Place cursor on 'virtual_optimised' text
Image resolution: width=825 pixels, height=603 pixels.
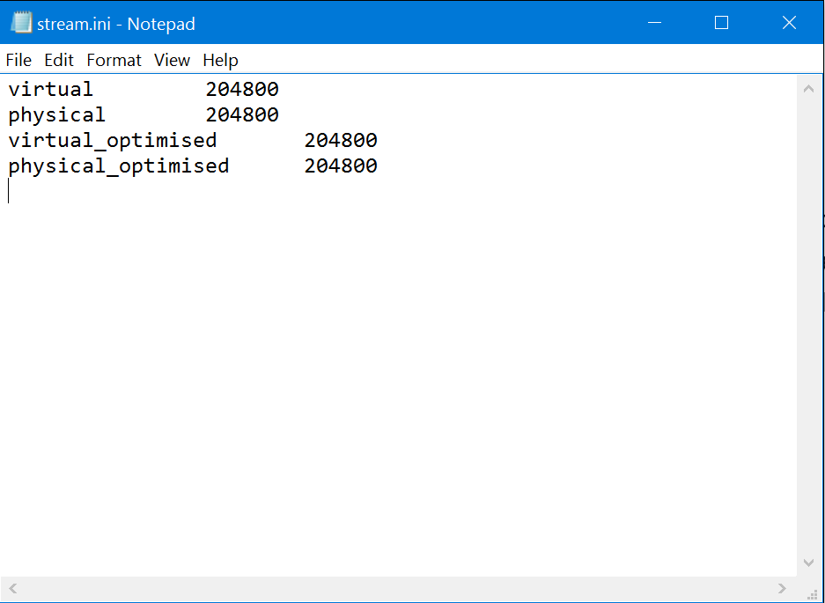pyautogui.click(x=113, y=141)
